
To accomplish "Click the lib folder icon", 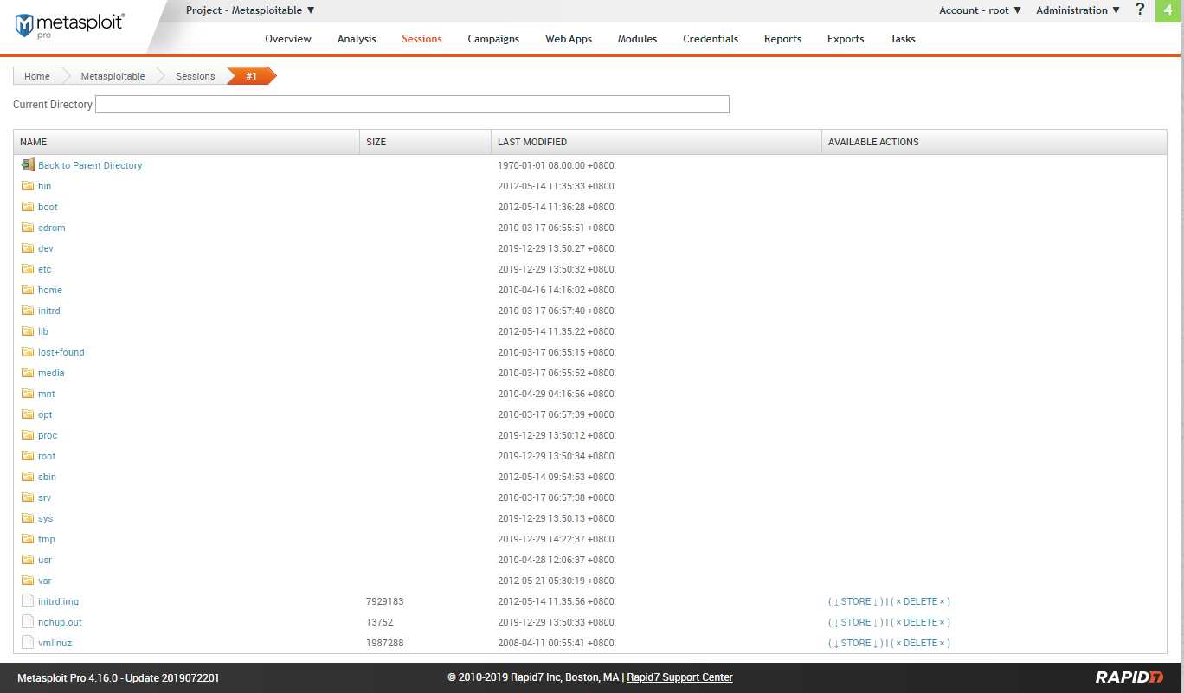I will click(x=28, y=331).
